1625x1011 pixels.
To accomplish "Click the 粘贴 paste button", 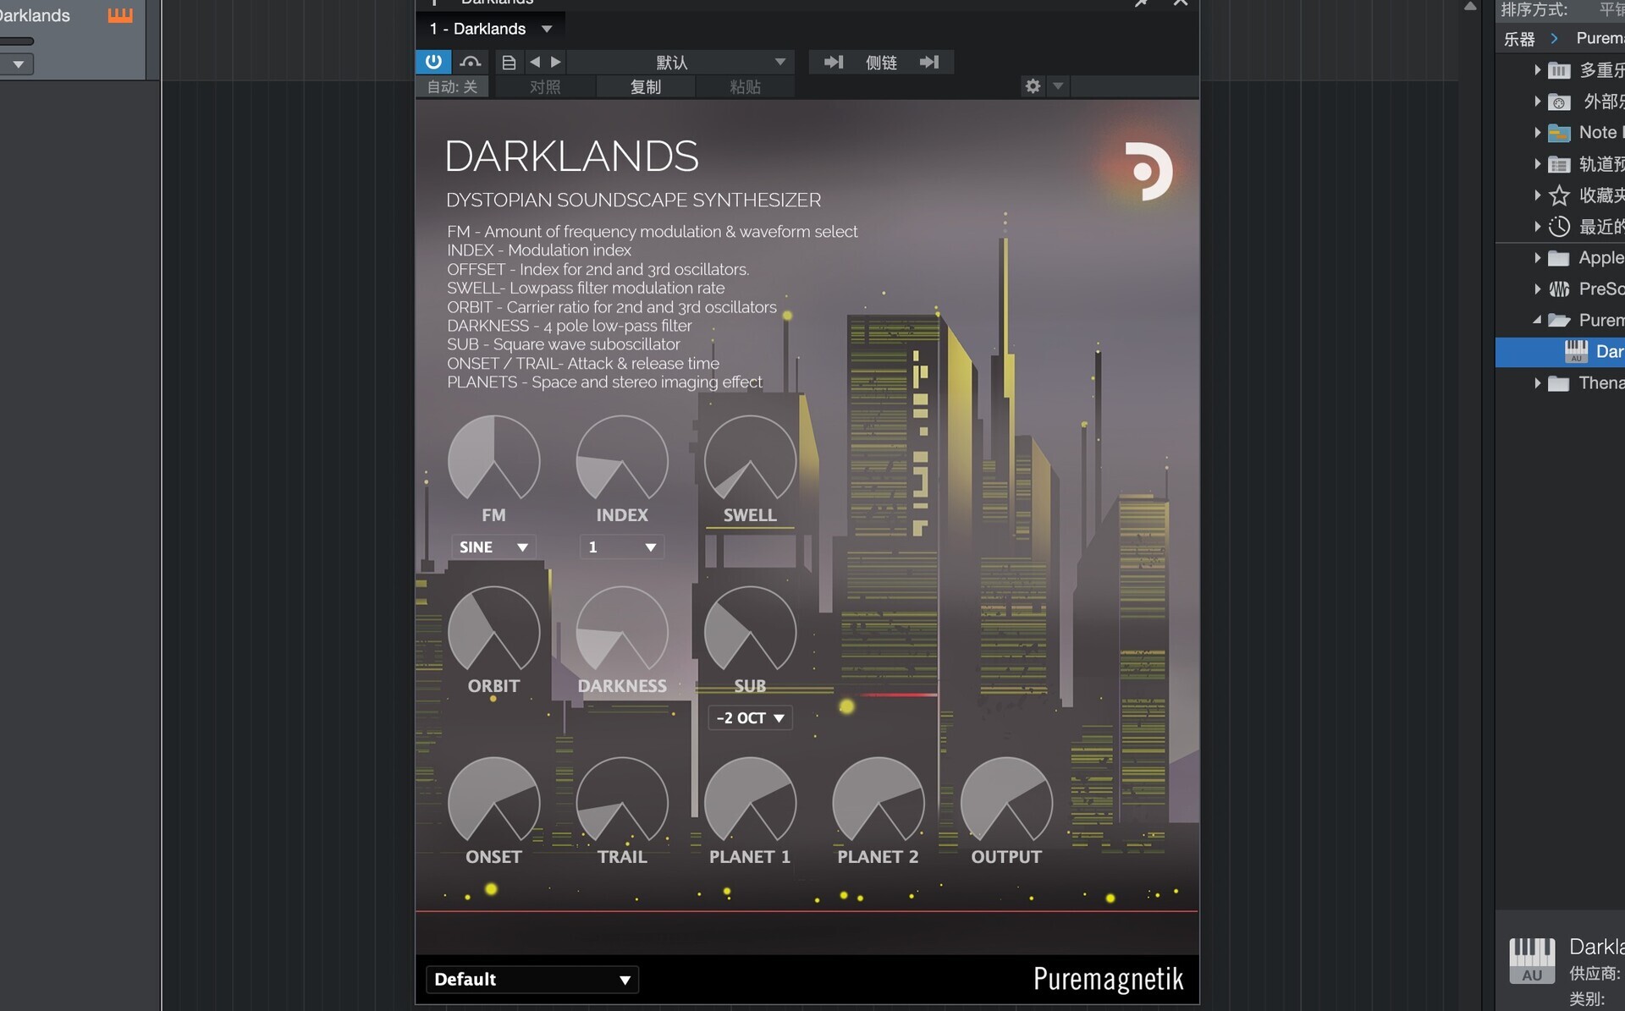I will (x=745, y=87).
